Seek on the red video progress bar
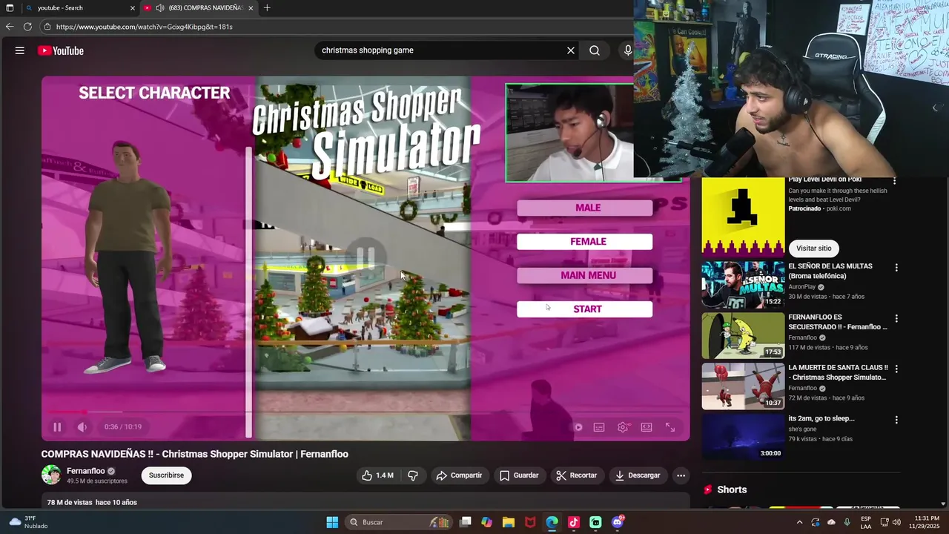This screenshot has width=949, height=534. click(366, 412)
